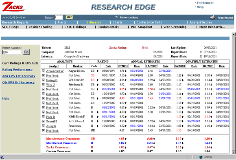Uncheck the Weil U analyst checkbox
The height and width of the screenshot is (160, 236).
44,85
